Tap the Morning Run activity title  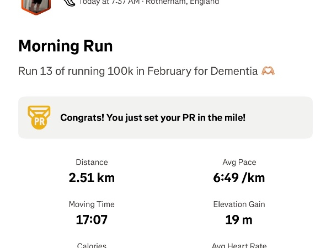(x=65, y=46)
